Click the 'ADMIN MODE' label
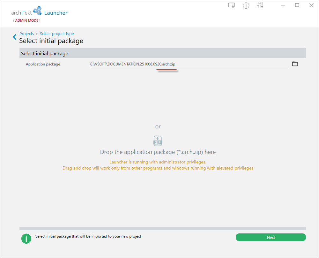The height and width of the screenshot is (258, 319). tap(27, 20)
